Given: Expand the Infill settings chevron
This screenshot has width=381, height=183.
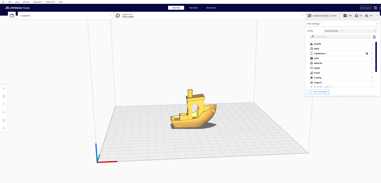Looking at the screenshot, I should tap(372, 58).
